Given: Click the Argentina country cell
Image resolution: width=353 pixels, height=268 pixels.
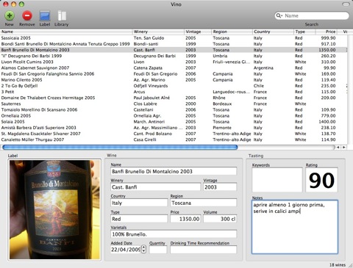Looking at the screenshot, I should 263,68.
